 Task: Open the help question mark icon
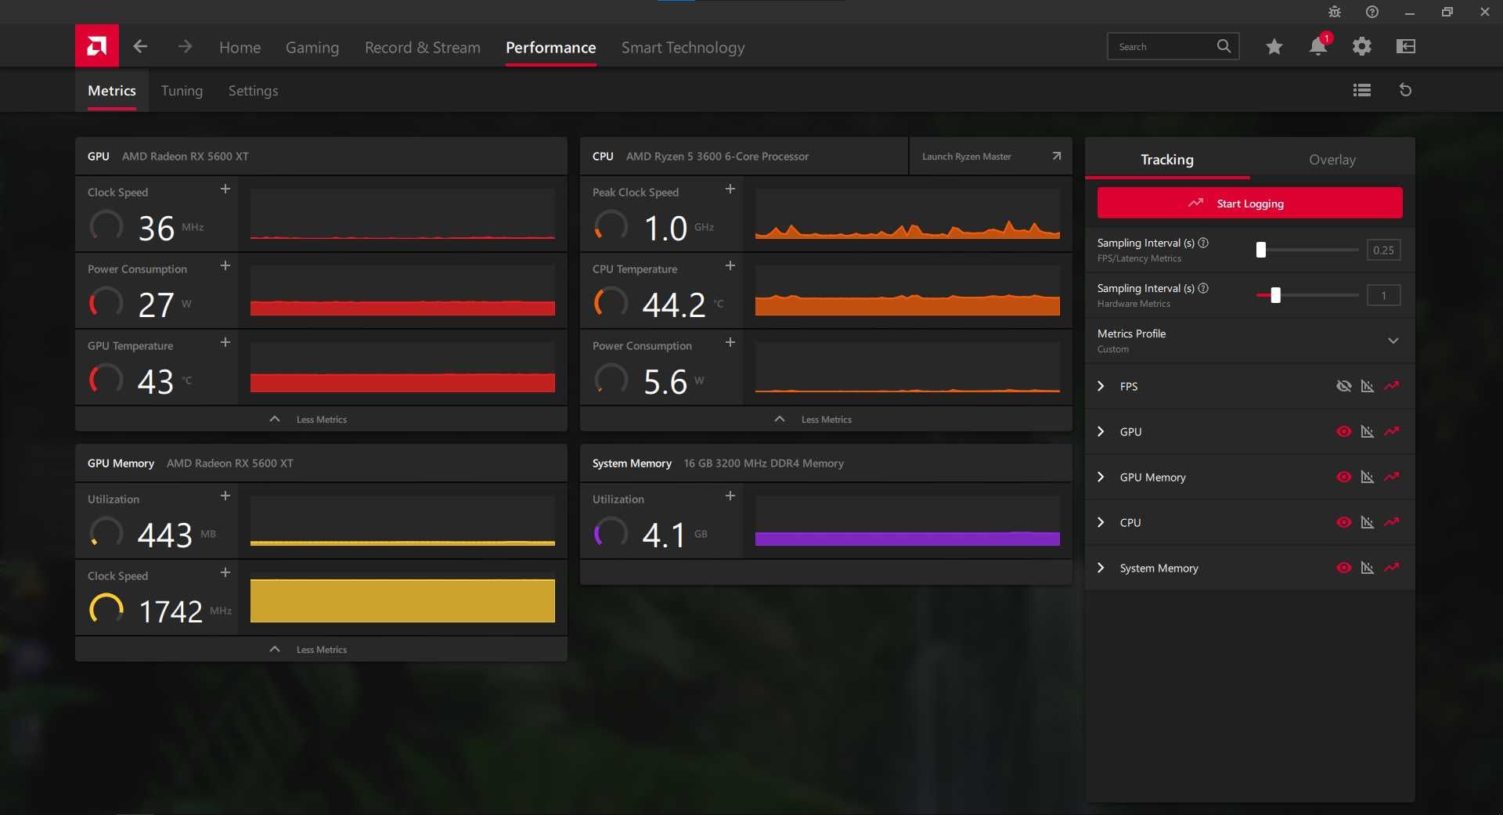click(1372, 12)
